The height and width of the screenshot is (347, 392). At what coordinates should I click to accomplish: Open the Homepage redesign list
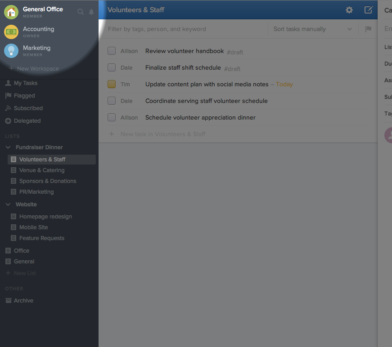(x=45, y=217)
